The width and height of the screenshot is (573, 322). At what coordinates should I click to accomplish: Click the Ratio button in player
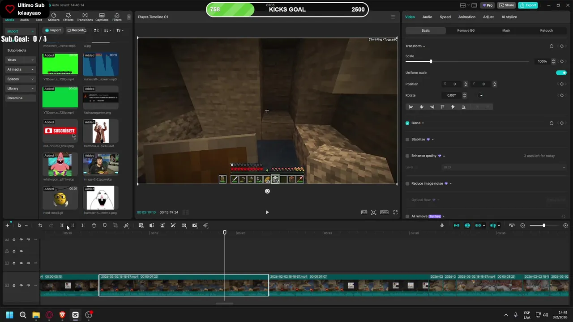click(x=384, y=212)
